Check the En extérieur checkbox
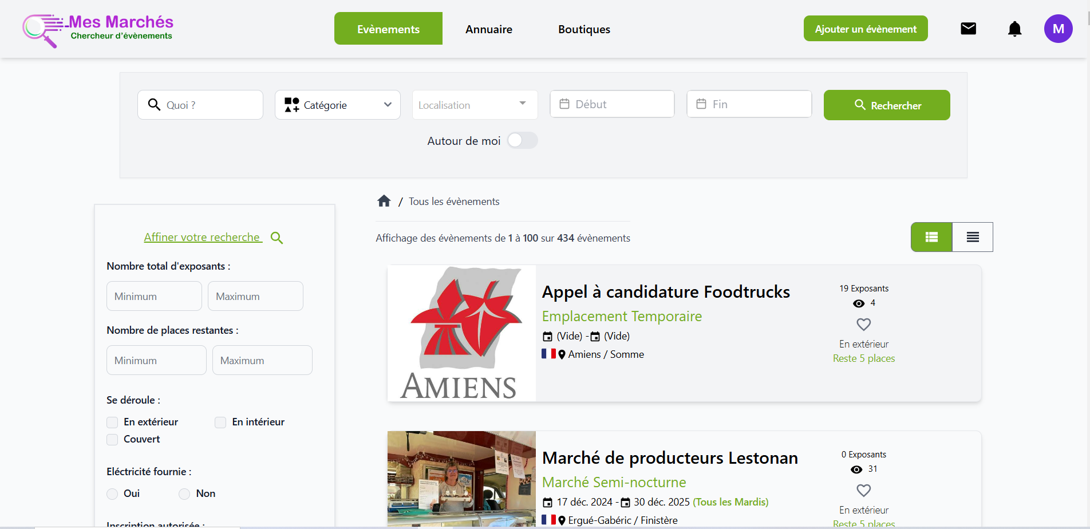The height and width of the screenshot is (529, 1090). (112, 422)
